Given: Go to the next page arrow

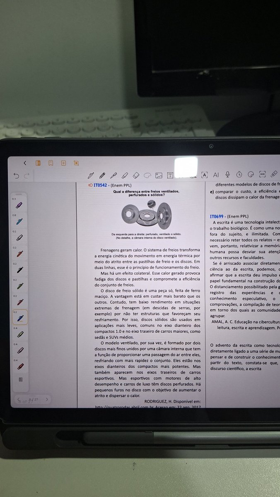Looking at the screenshot, I should click(x=47, y=399).
